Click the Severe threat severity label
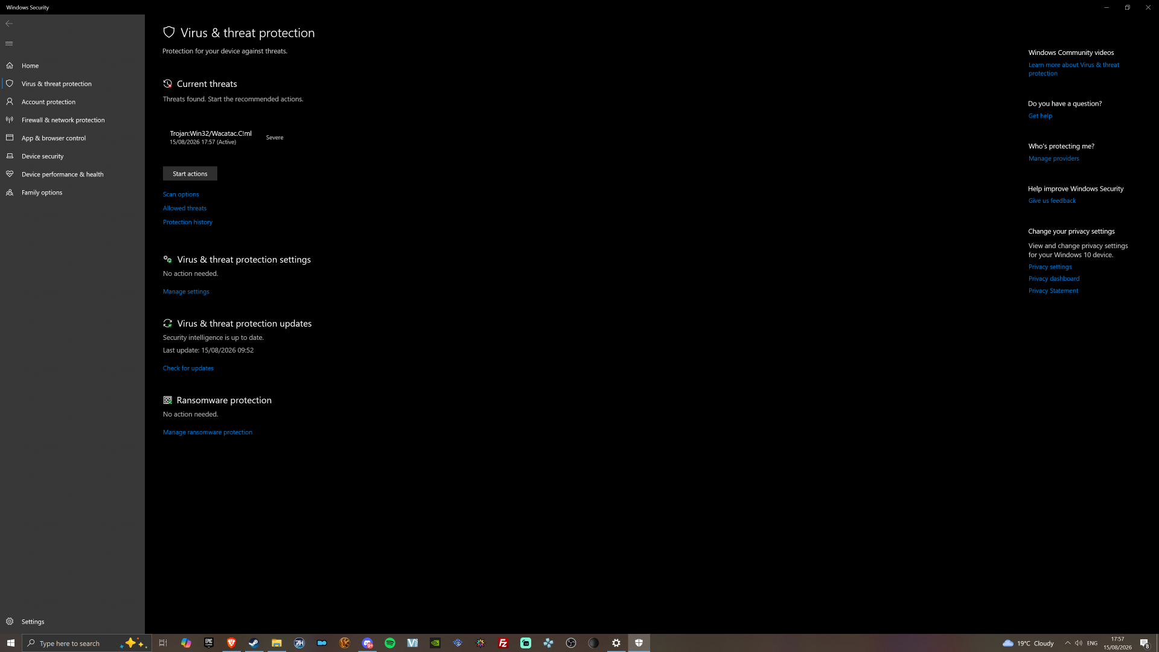This screenshot has width=1159, height=652. click(x=275, y=137)
